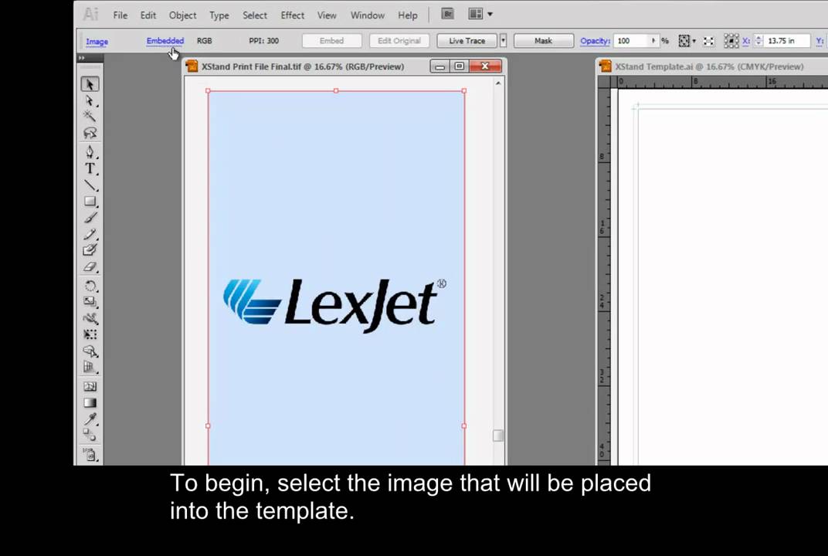Click the XStand Print File Final.tif title bar

[303, 66]
